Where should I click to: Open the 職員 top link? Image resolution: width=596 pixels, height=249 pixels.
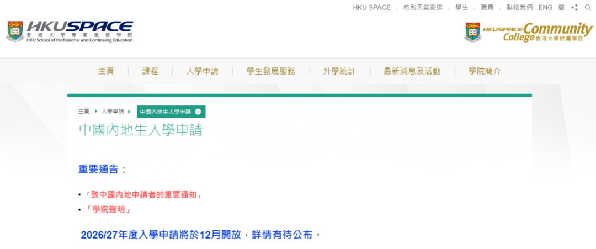tap(487, 8)
